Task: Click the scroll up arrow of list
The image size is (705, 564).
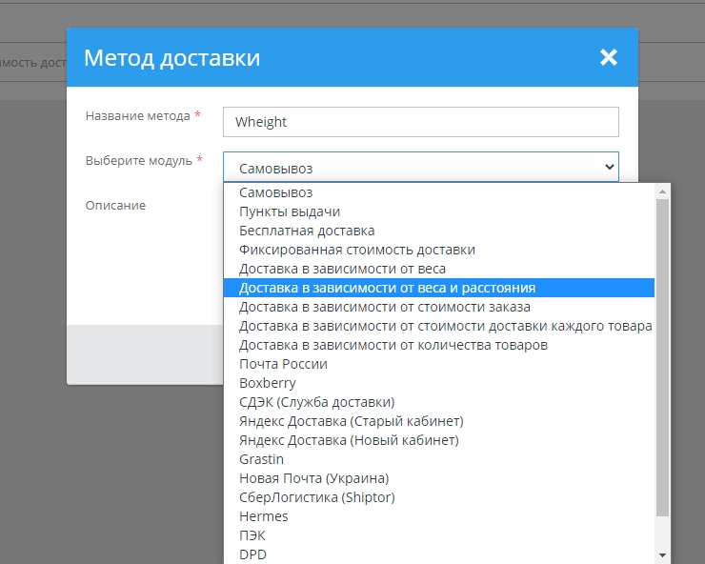Action: pos(662,191)
